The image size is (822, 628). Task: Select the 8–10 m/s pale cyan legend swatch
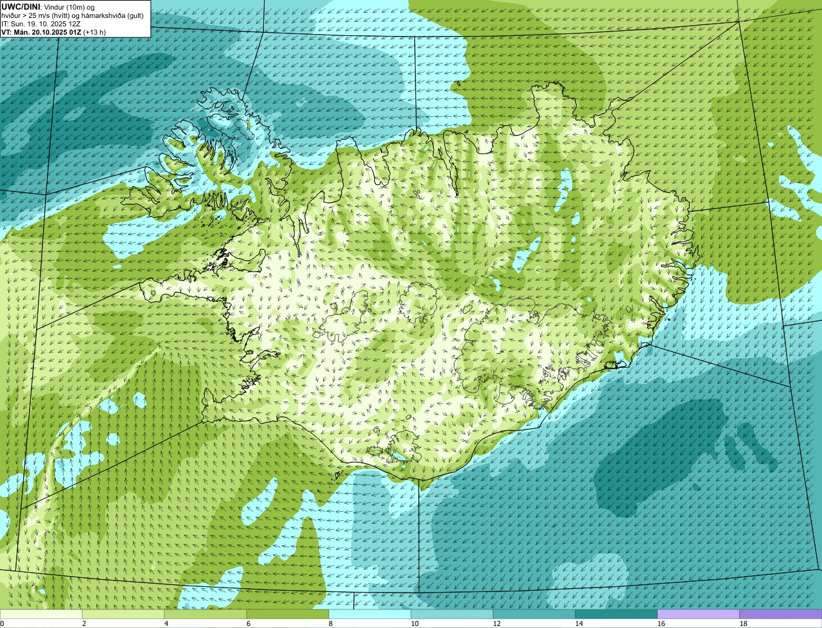click(370, 614)
